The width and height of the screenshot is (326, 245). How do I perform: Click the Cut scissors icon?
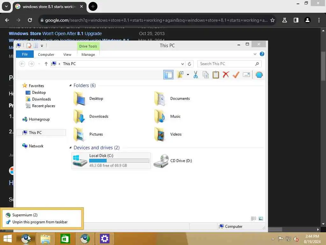tap(195, 75)
